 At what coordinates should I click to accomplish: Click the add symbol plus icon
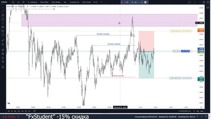click(x=13, y=2)
